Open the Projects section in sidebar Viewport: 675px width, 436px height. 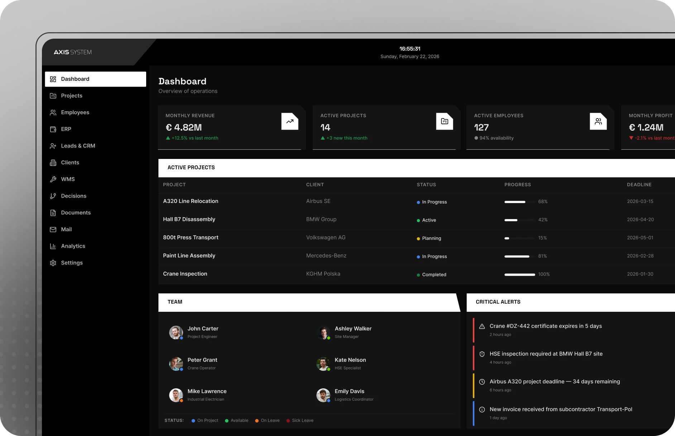[x=71, y=96]
